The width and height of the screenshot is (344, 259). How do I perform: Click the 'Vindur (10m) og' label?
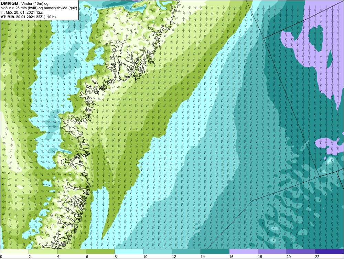35,4
